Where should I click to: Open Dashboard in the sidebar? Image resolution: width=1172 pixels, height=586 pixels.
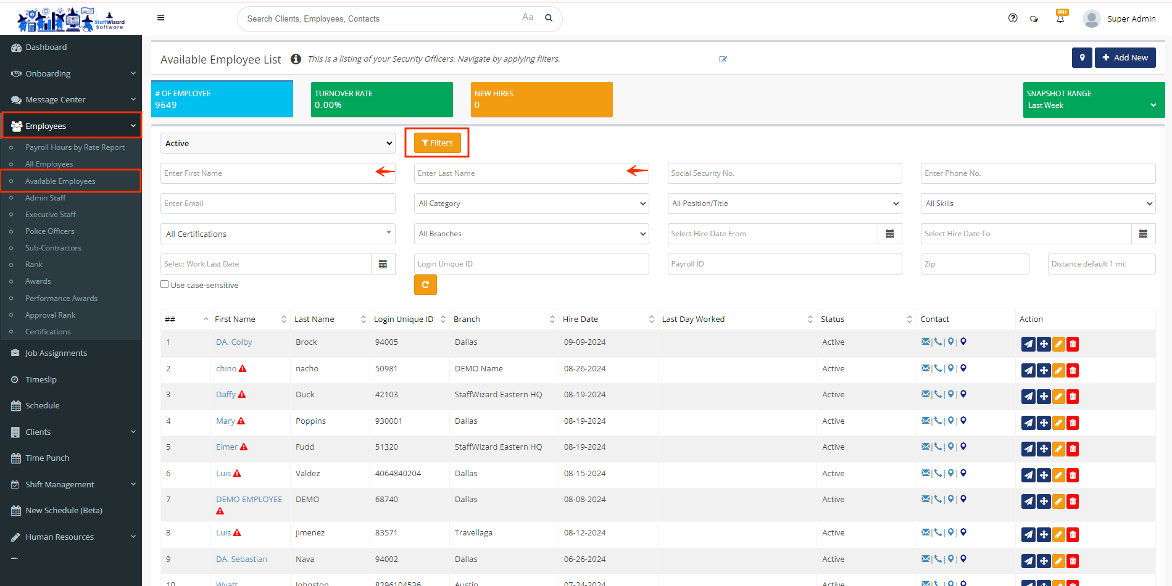point(71,47)
